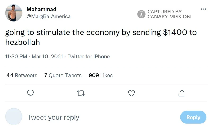Image resolution: width=212 pixels, height=131 pixels.
Task: Open the share tweet icon
Action: 182,93
